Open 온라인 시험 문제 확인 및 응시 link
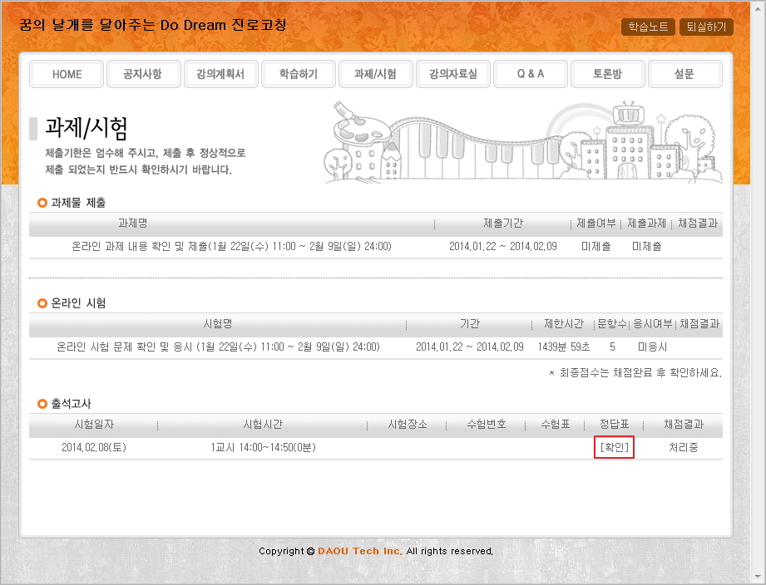The width and height of the screenshot is (766, 585). [218, 347]
